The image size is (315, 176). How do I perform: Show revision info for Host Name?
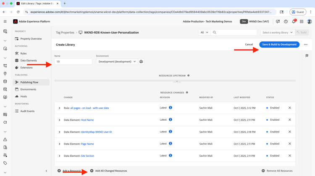pyautogui.click(x=171, y=120)
